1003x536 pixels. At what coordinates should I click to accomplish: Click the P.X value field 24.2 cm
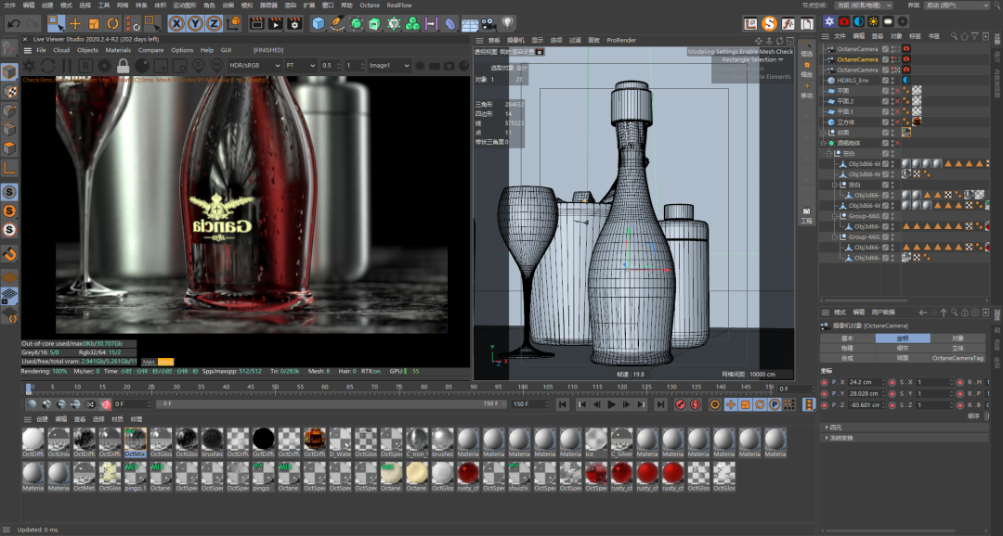click(865, 383)
